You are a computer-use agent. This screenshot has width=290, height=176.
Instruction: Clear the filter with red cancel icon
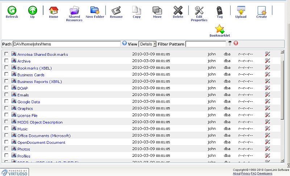236,43
